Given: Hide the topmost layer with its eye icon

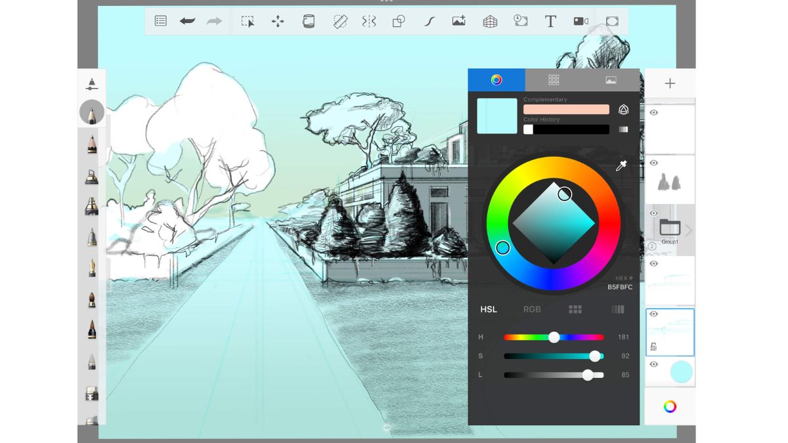Looking at the screenshot, I should click(x=653, y=113).
